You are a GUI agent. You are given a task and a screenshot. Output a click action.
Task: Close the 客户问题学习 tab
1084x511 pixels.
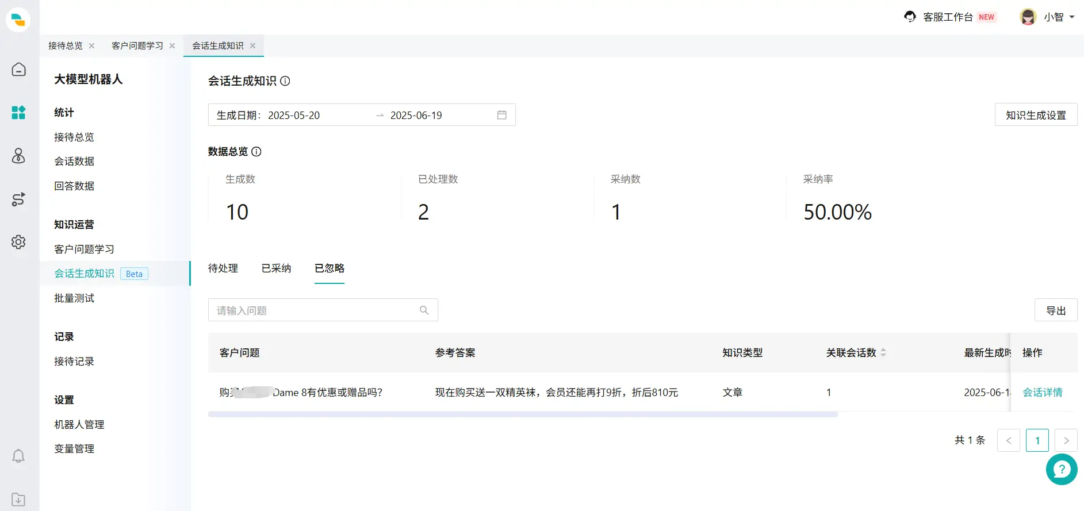[172, 46]
